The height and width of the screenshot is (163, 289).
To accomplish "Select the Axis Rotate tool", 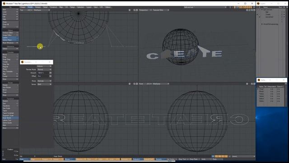I will 10,87.
